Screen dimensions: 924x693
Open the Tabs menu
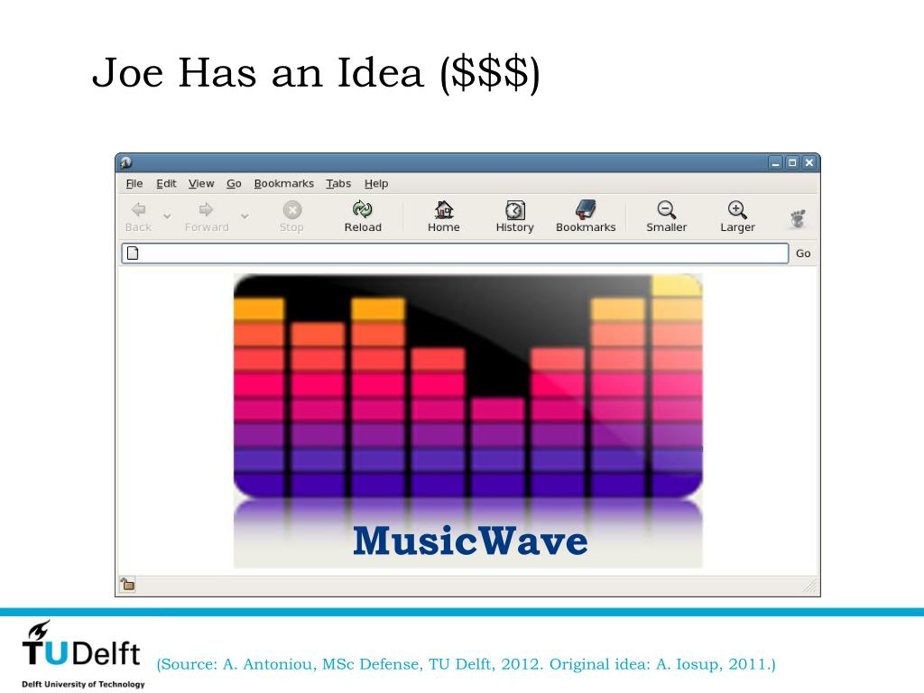(338, 184)
